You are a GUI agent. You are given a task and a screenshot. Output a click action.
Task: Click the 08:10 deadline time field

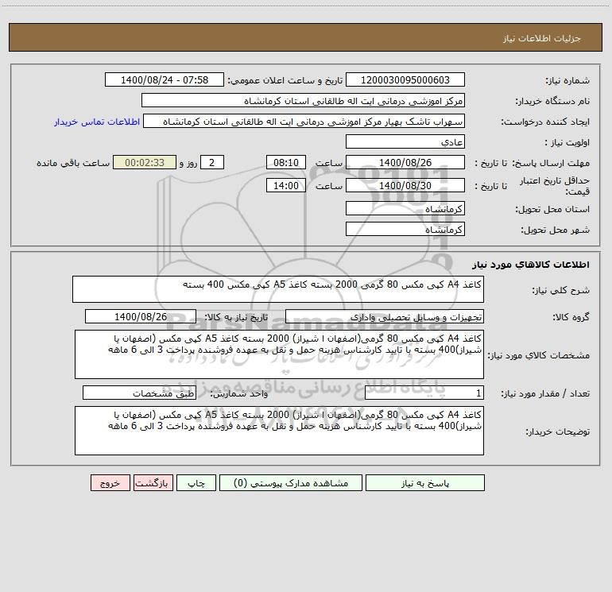(x=285, y=162)
